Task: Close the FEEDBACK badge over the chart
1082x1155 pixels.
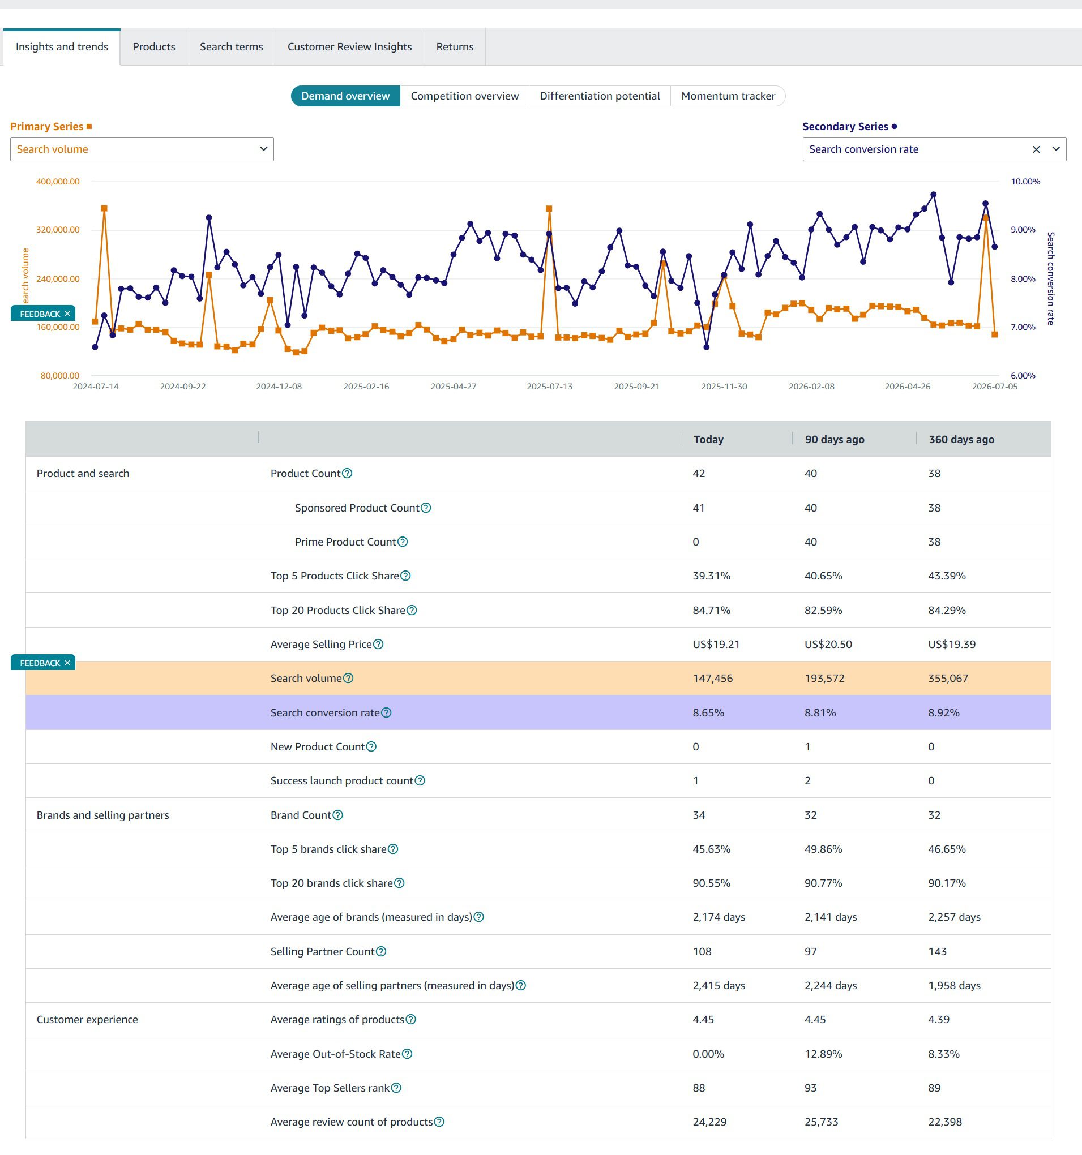Action: [x=67, y=314]
